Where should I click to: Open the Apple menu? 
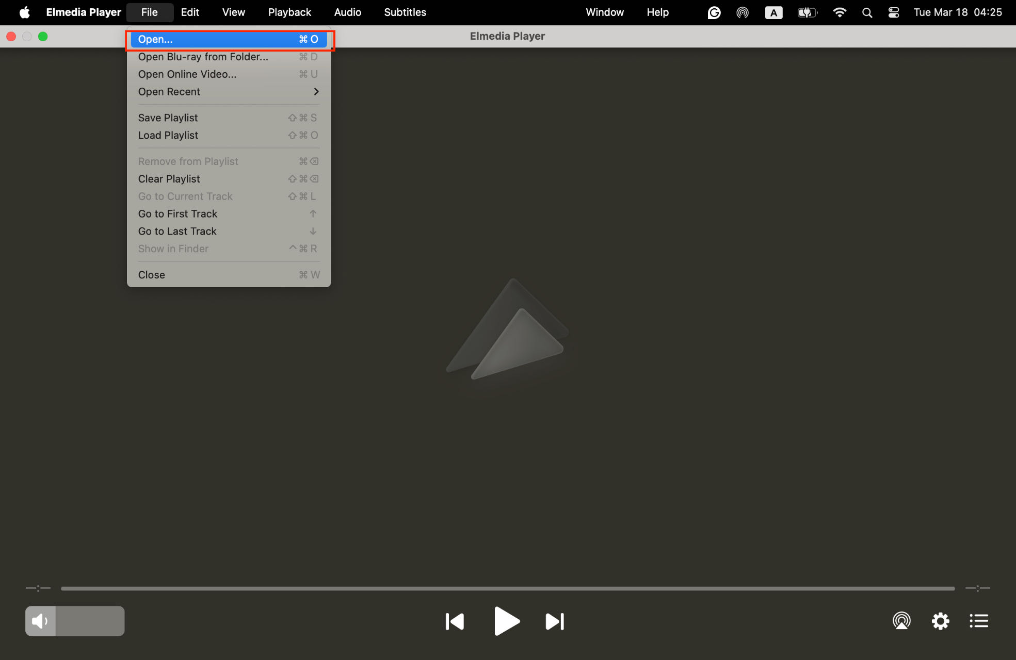[x=24, y=12]
